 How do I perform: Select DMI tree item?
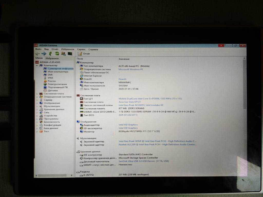(50, 75)
